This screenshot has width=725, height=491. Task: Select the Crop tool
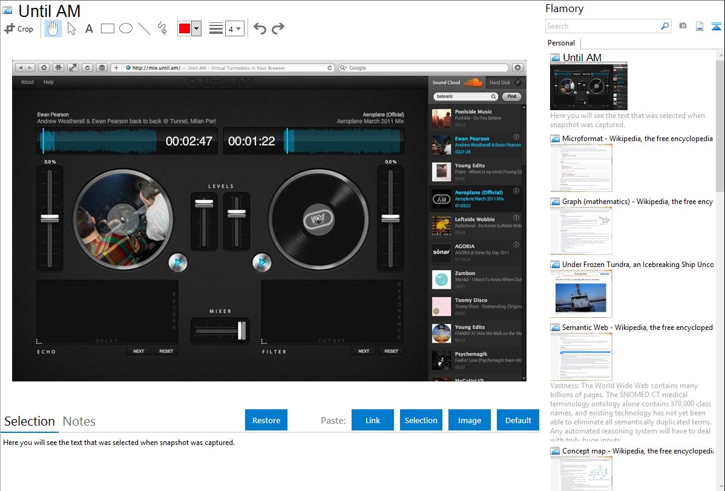19,28
